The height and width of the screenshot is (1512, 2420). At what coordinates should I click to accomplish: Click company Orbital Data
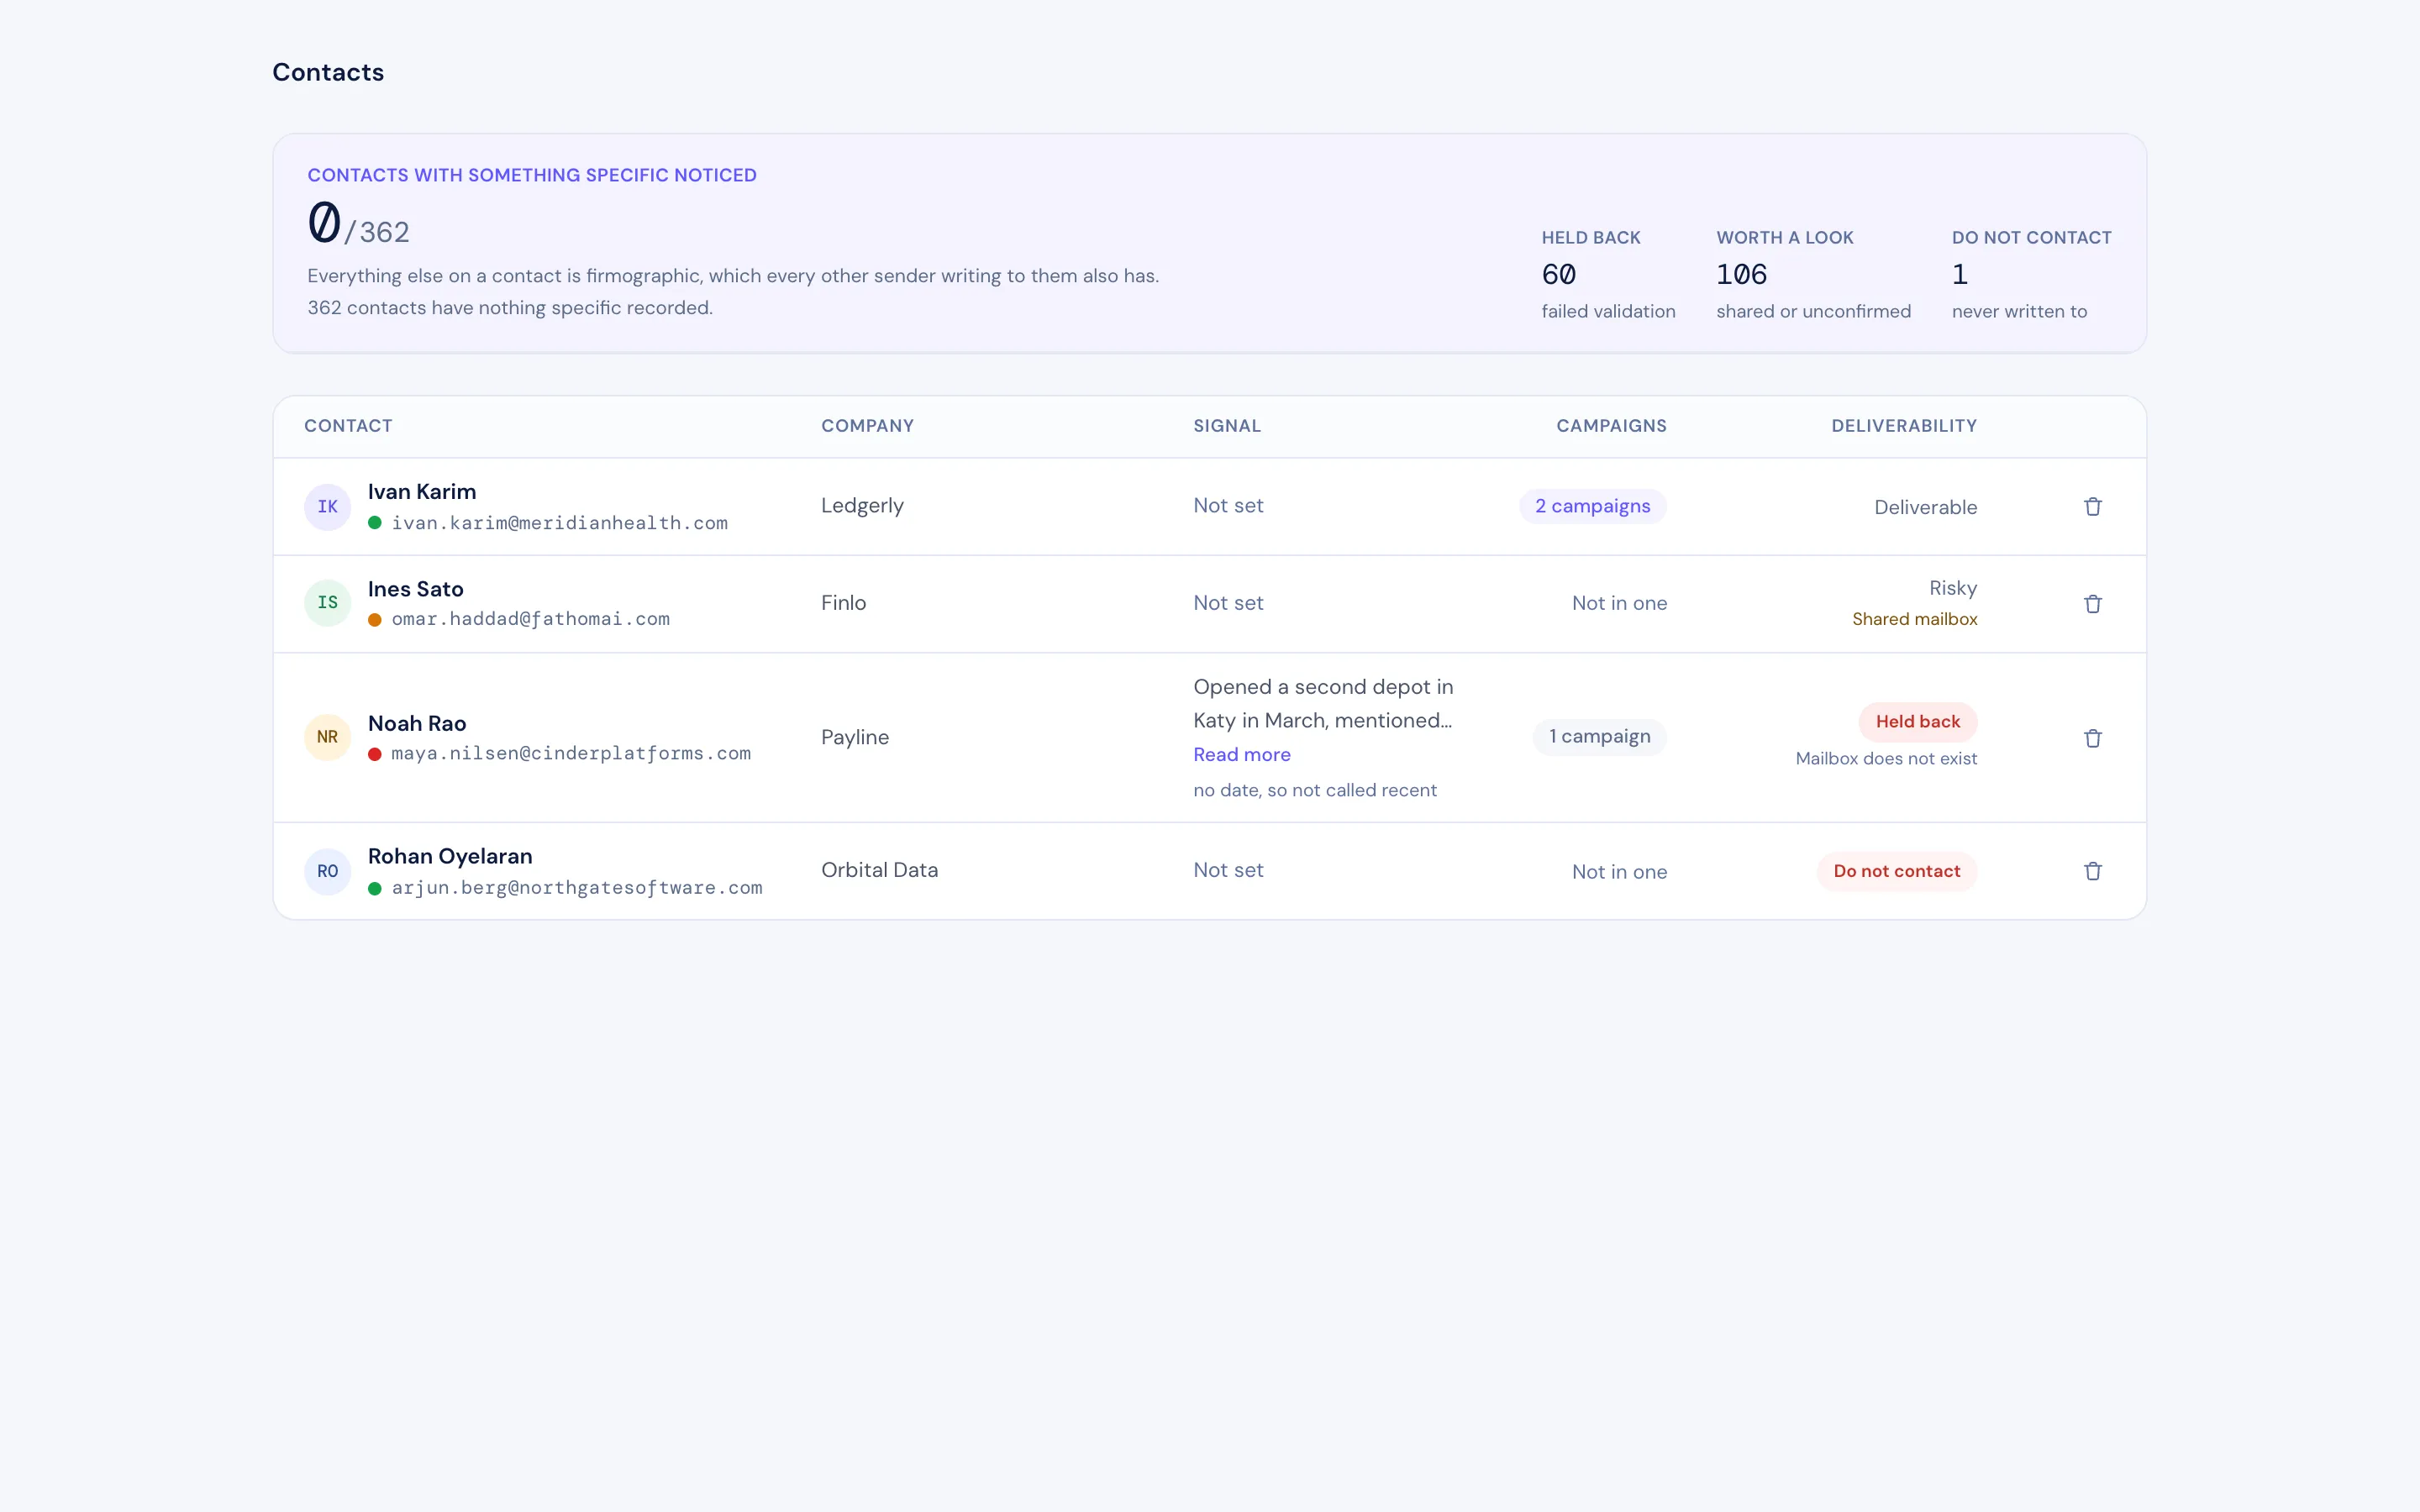(x=879, y=870)
